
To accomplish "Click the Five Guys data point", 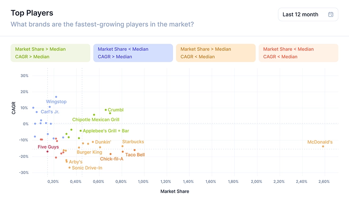I will coord(47,151).
